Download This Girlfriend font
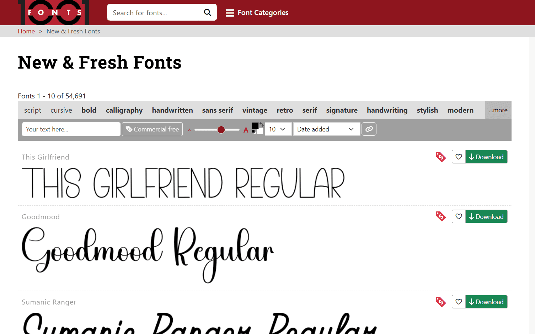This screenshot has height=334, width=535. pos(486,157)
